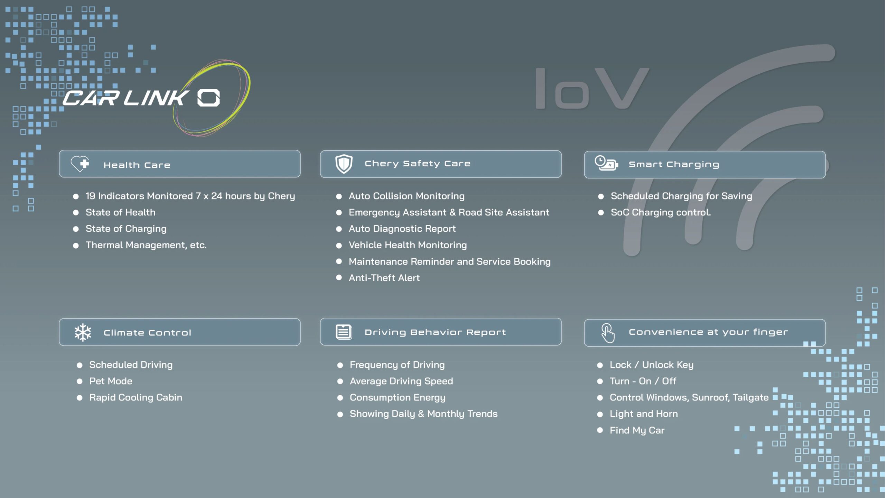This screenshot has width=885, height=498.
Task: Click Showing Daily & Monthly Trends item
Action: pos(423,414)
